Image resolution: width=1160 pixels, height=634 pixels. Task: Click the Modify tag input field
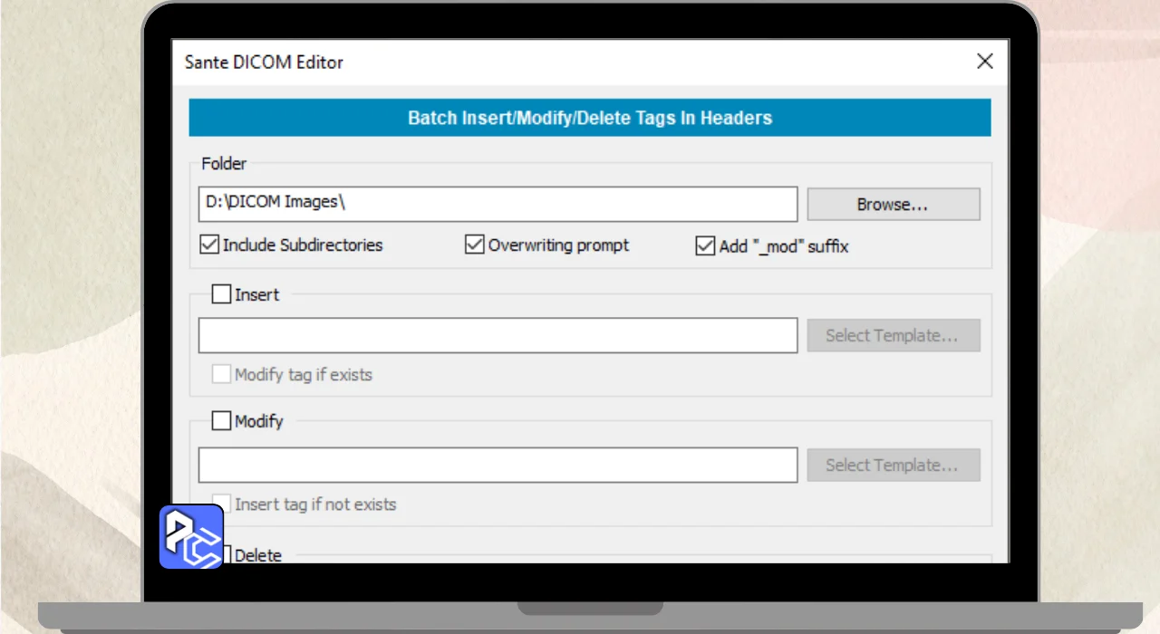(498, 465)
